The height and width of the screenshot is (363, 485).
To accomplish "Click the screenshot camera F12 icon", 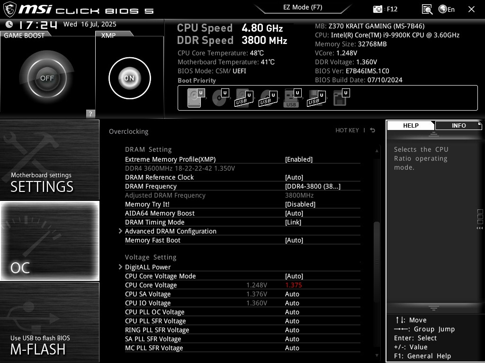I will (377, 9).
